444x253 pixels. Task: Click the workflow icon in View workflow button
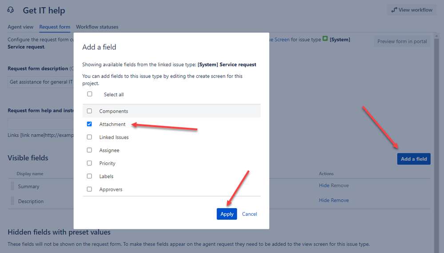pos(394,10)
